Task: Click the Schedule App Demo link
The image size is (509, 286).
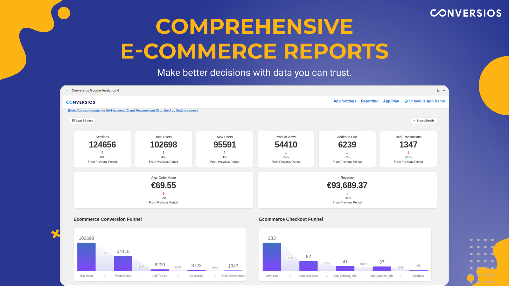Action: [x=427, y=101]
